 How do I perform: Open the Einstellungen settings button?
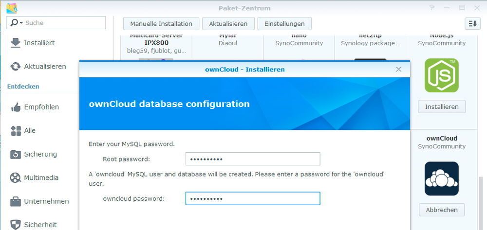(x=284, y=23)
